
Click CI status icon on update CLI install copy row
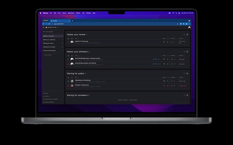167,42
